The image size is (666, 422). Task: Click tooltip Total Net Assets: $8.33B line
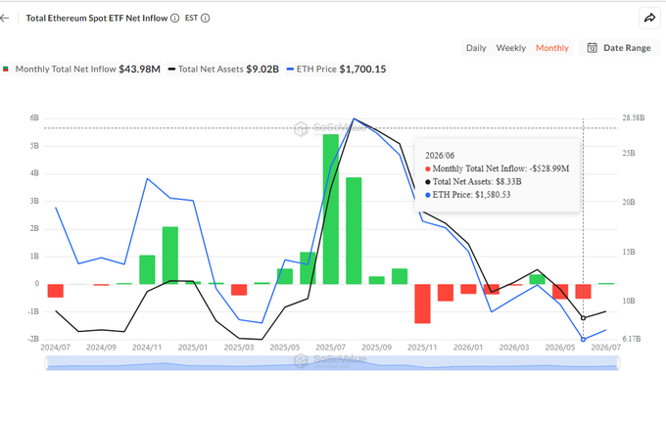coord(473,182)
